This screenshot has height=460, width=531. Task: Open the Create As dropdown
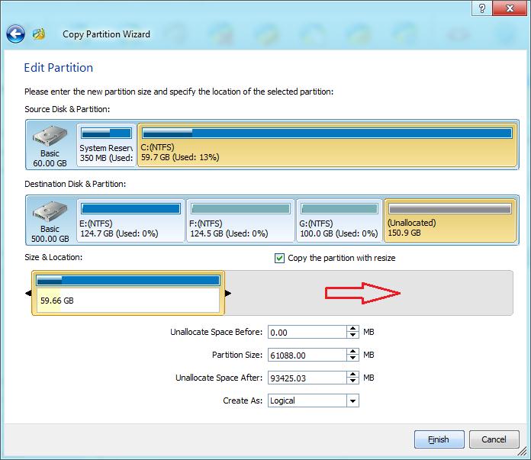coord(314,400)
